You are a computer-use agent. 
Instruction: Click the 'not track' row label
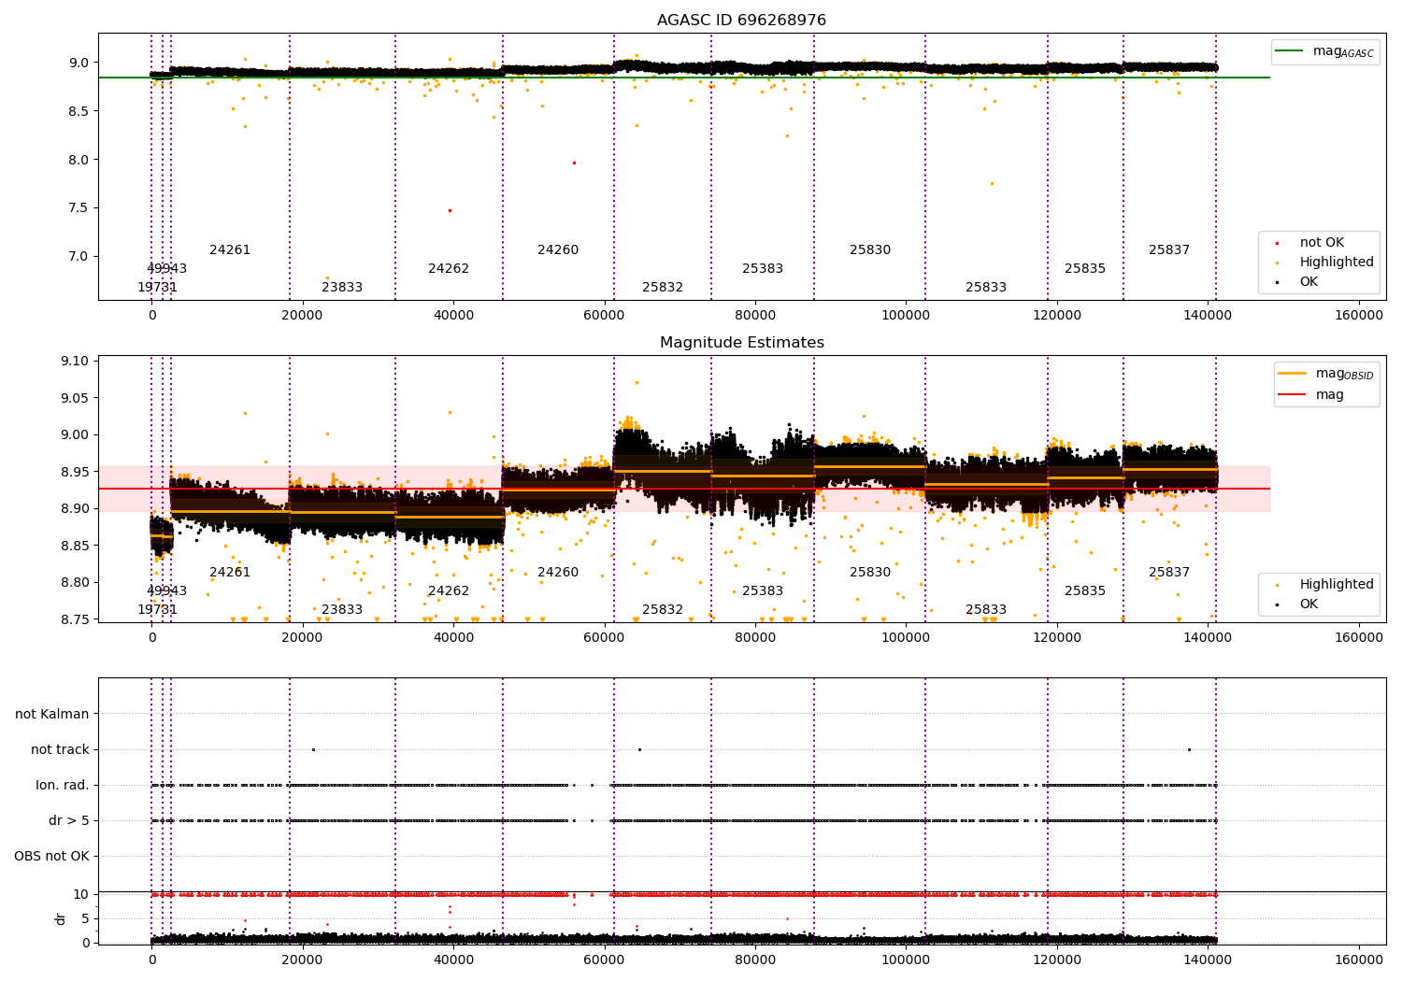[x=60, y=749]
